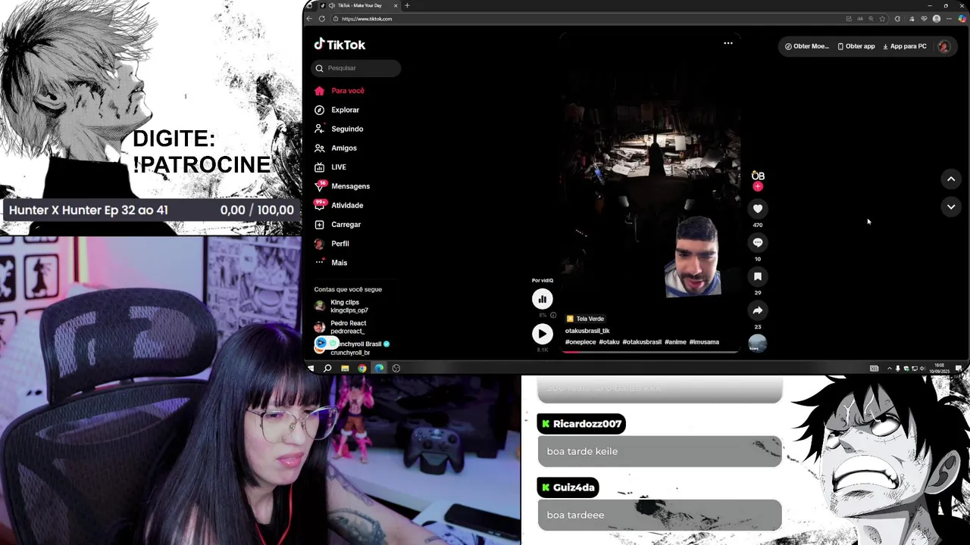This screenshot has height=545, width=970.
Task: Open File Explorer from taskbar
Action: [345, 369]
